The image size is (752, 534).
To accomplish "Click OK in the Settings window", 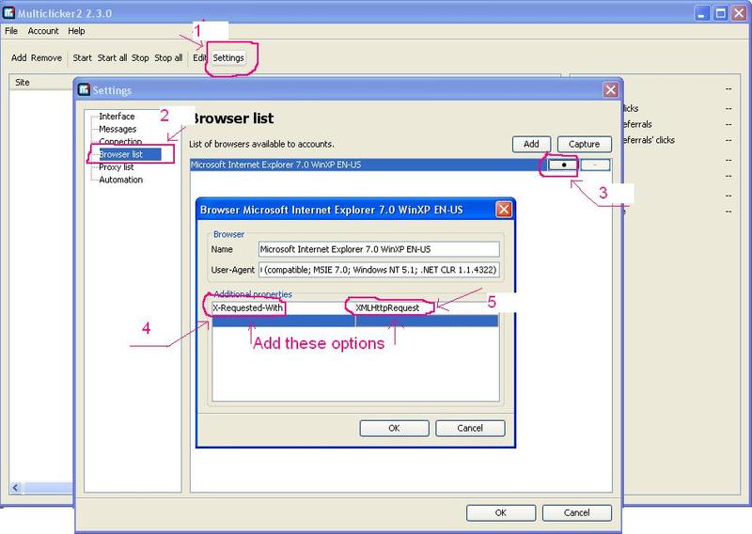I will [x=501, y=512].
